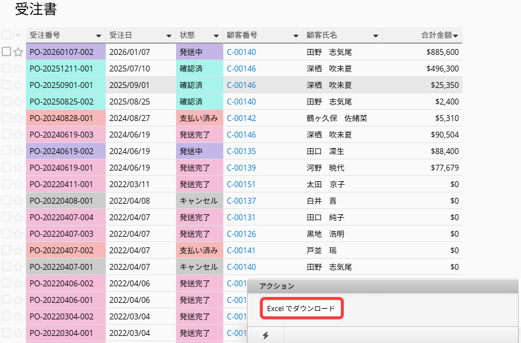Check the box for row PO-20260107-002
This screenshot has height=343, width=521.
point(6,52)
